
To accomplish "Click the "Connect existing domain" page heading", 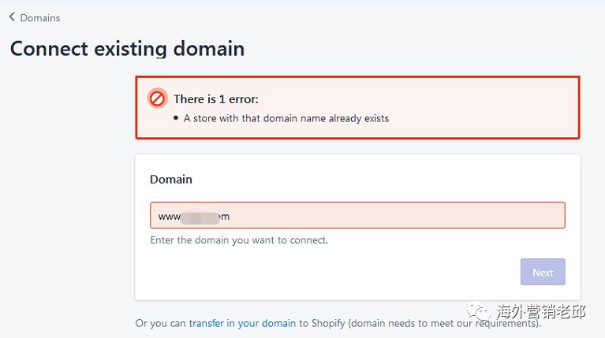I will (127, 49).
